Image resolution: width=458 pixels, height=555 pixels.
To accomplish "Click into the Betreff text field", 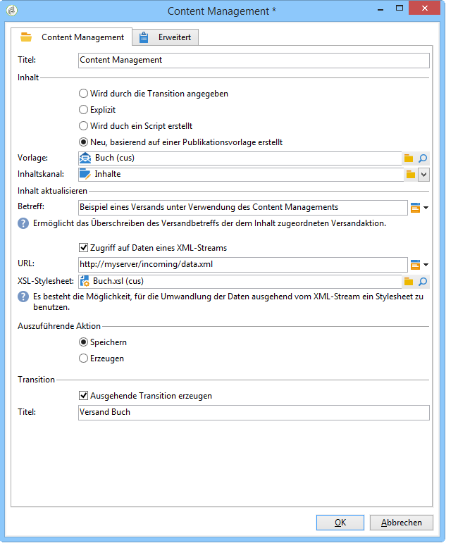I will point(242,207).
